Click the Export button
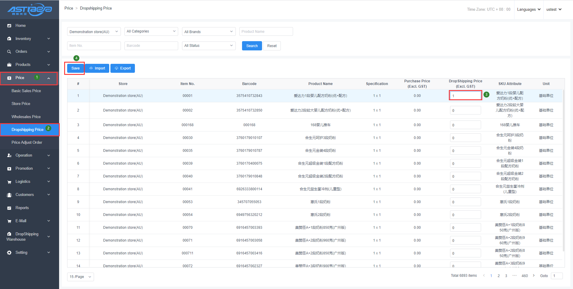 (123, 68)
